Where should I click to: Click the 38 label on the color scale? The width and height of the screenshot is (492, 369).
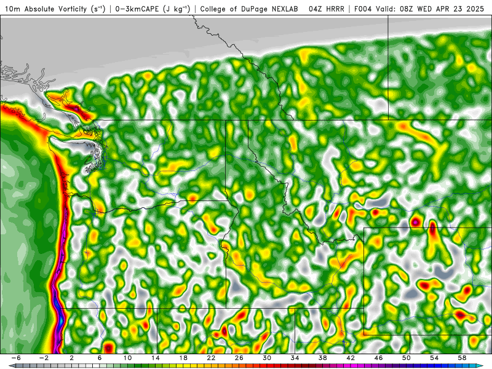[322, 358]
